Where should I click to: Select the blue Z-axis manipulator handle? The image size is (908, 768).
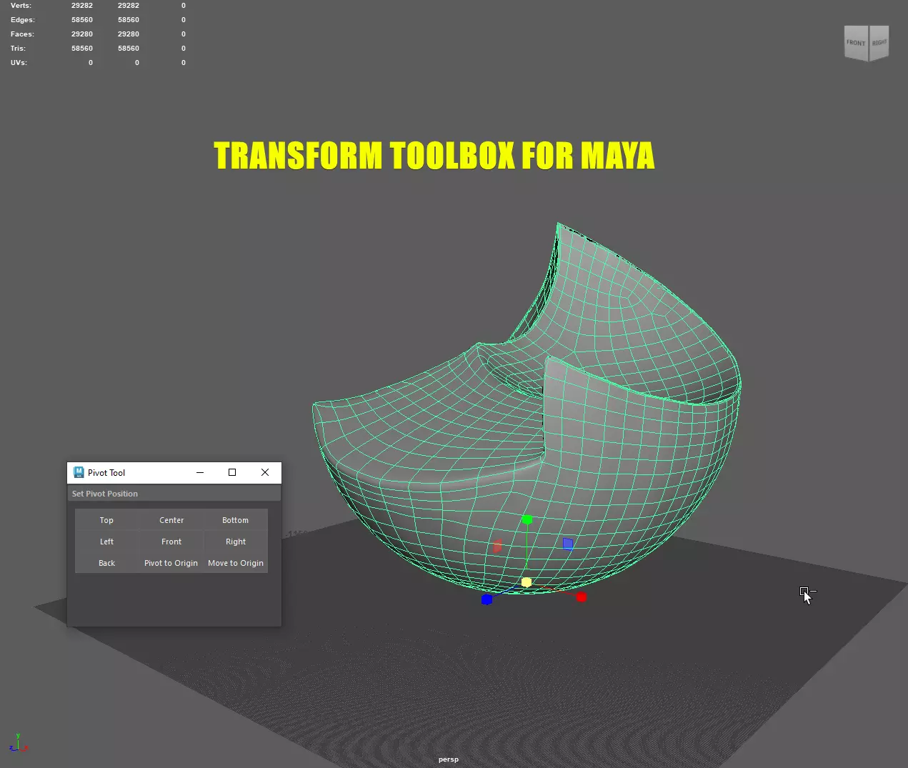coord(487,599)
